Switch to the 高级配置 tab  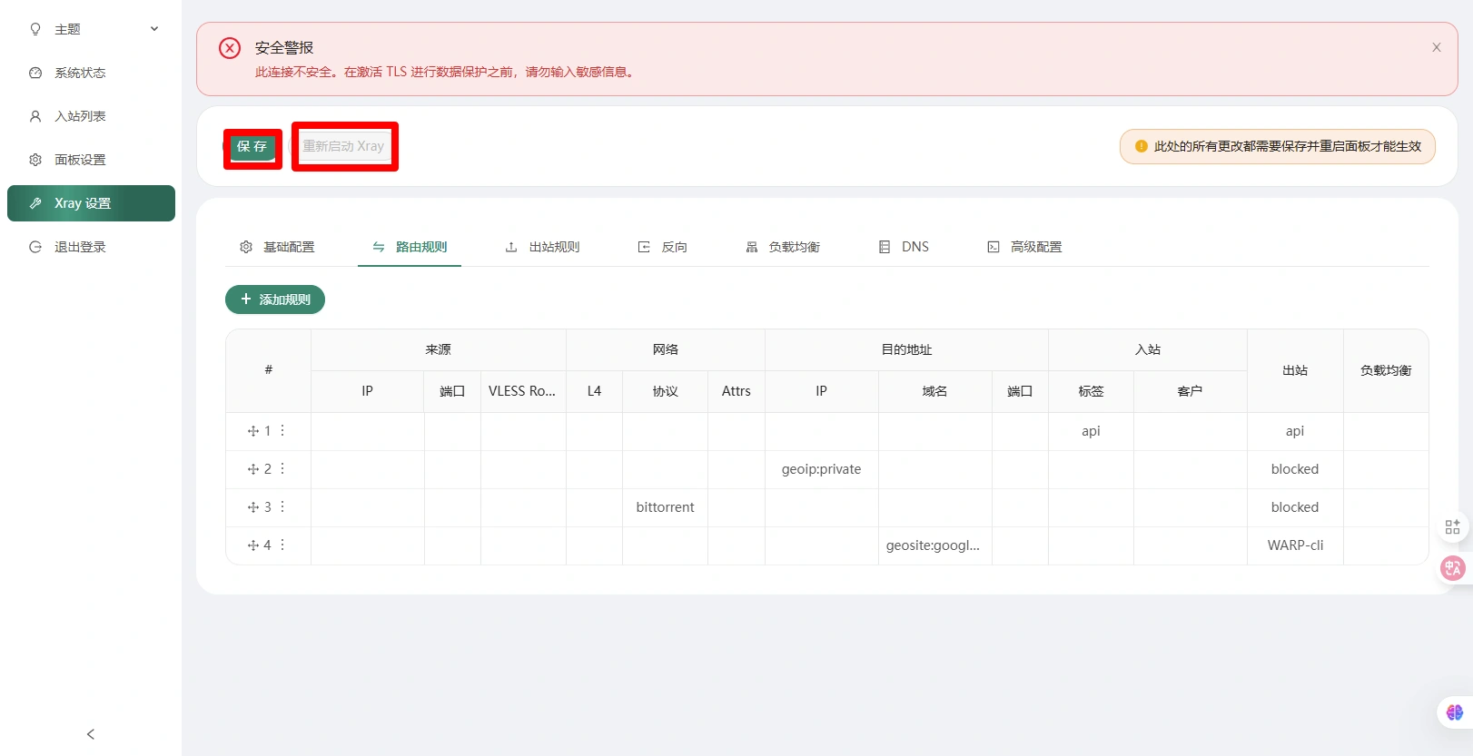pyautogui.click(x=1024, y=247)
